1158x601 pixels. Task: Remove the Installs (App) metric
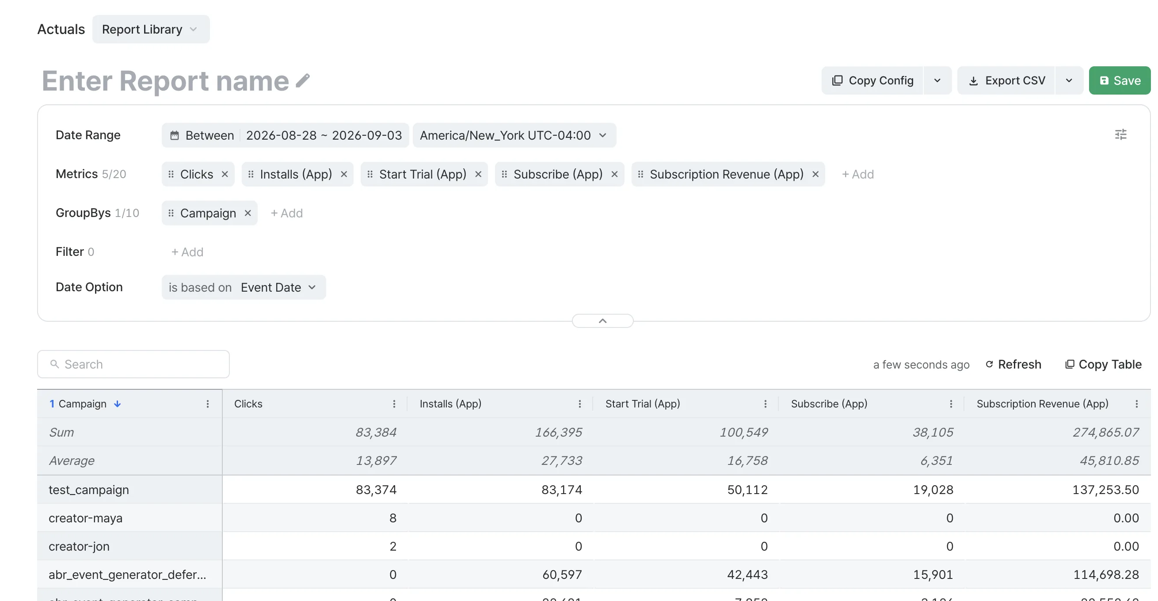pos(343,174)
